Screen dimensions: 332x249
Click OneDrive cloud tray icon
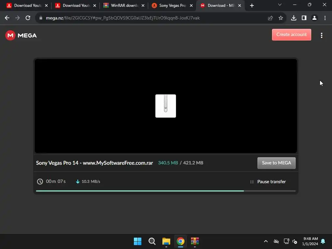click(x=276, y=241)
